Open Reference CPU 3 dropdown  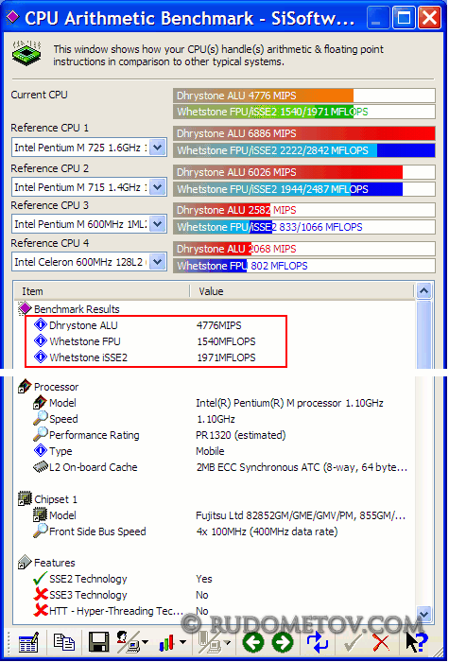(158, 224)
